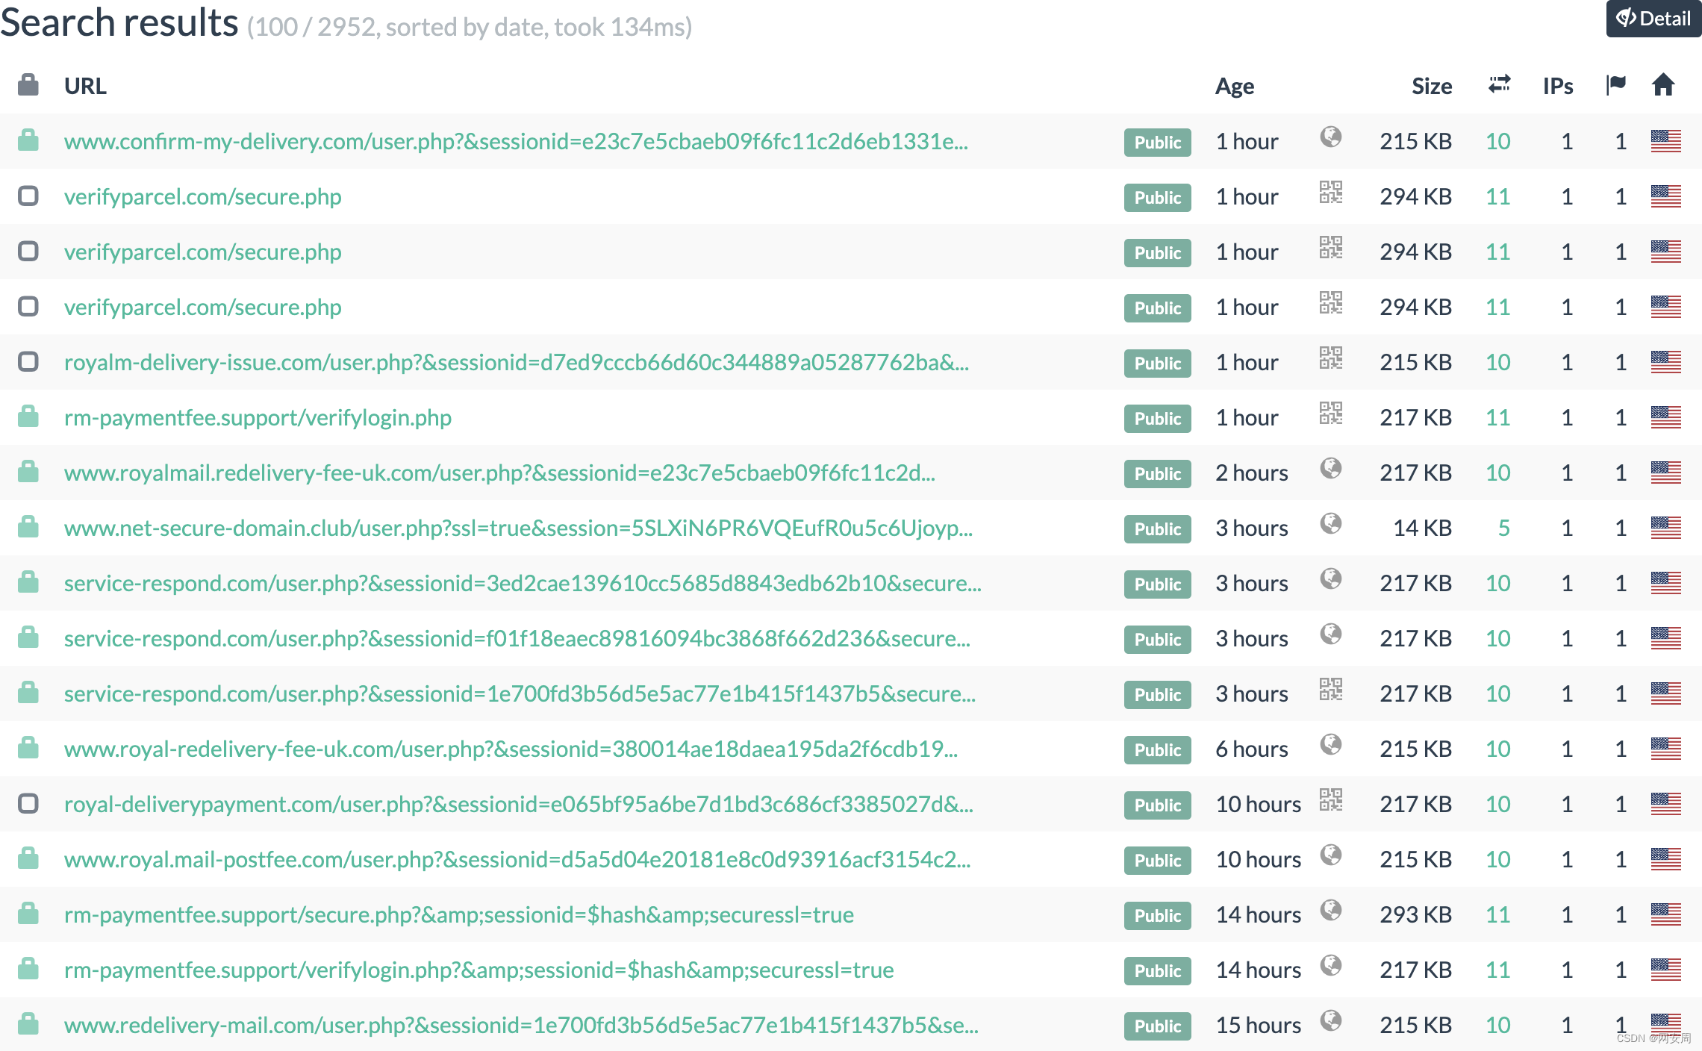
Task: Click the Detail view button
Action: [1653, 19]
